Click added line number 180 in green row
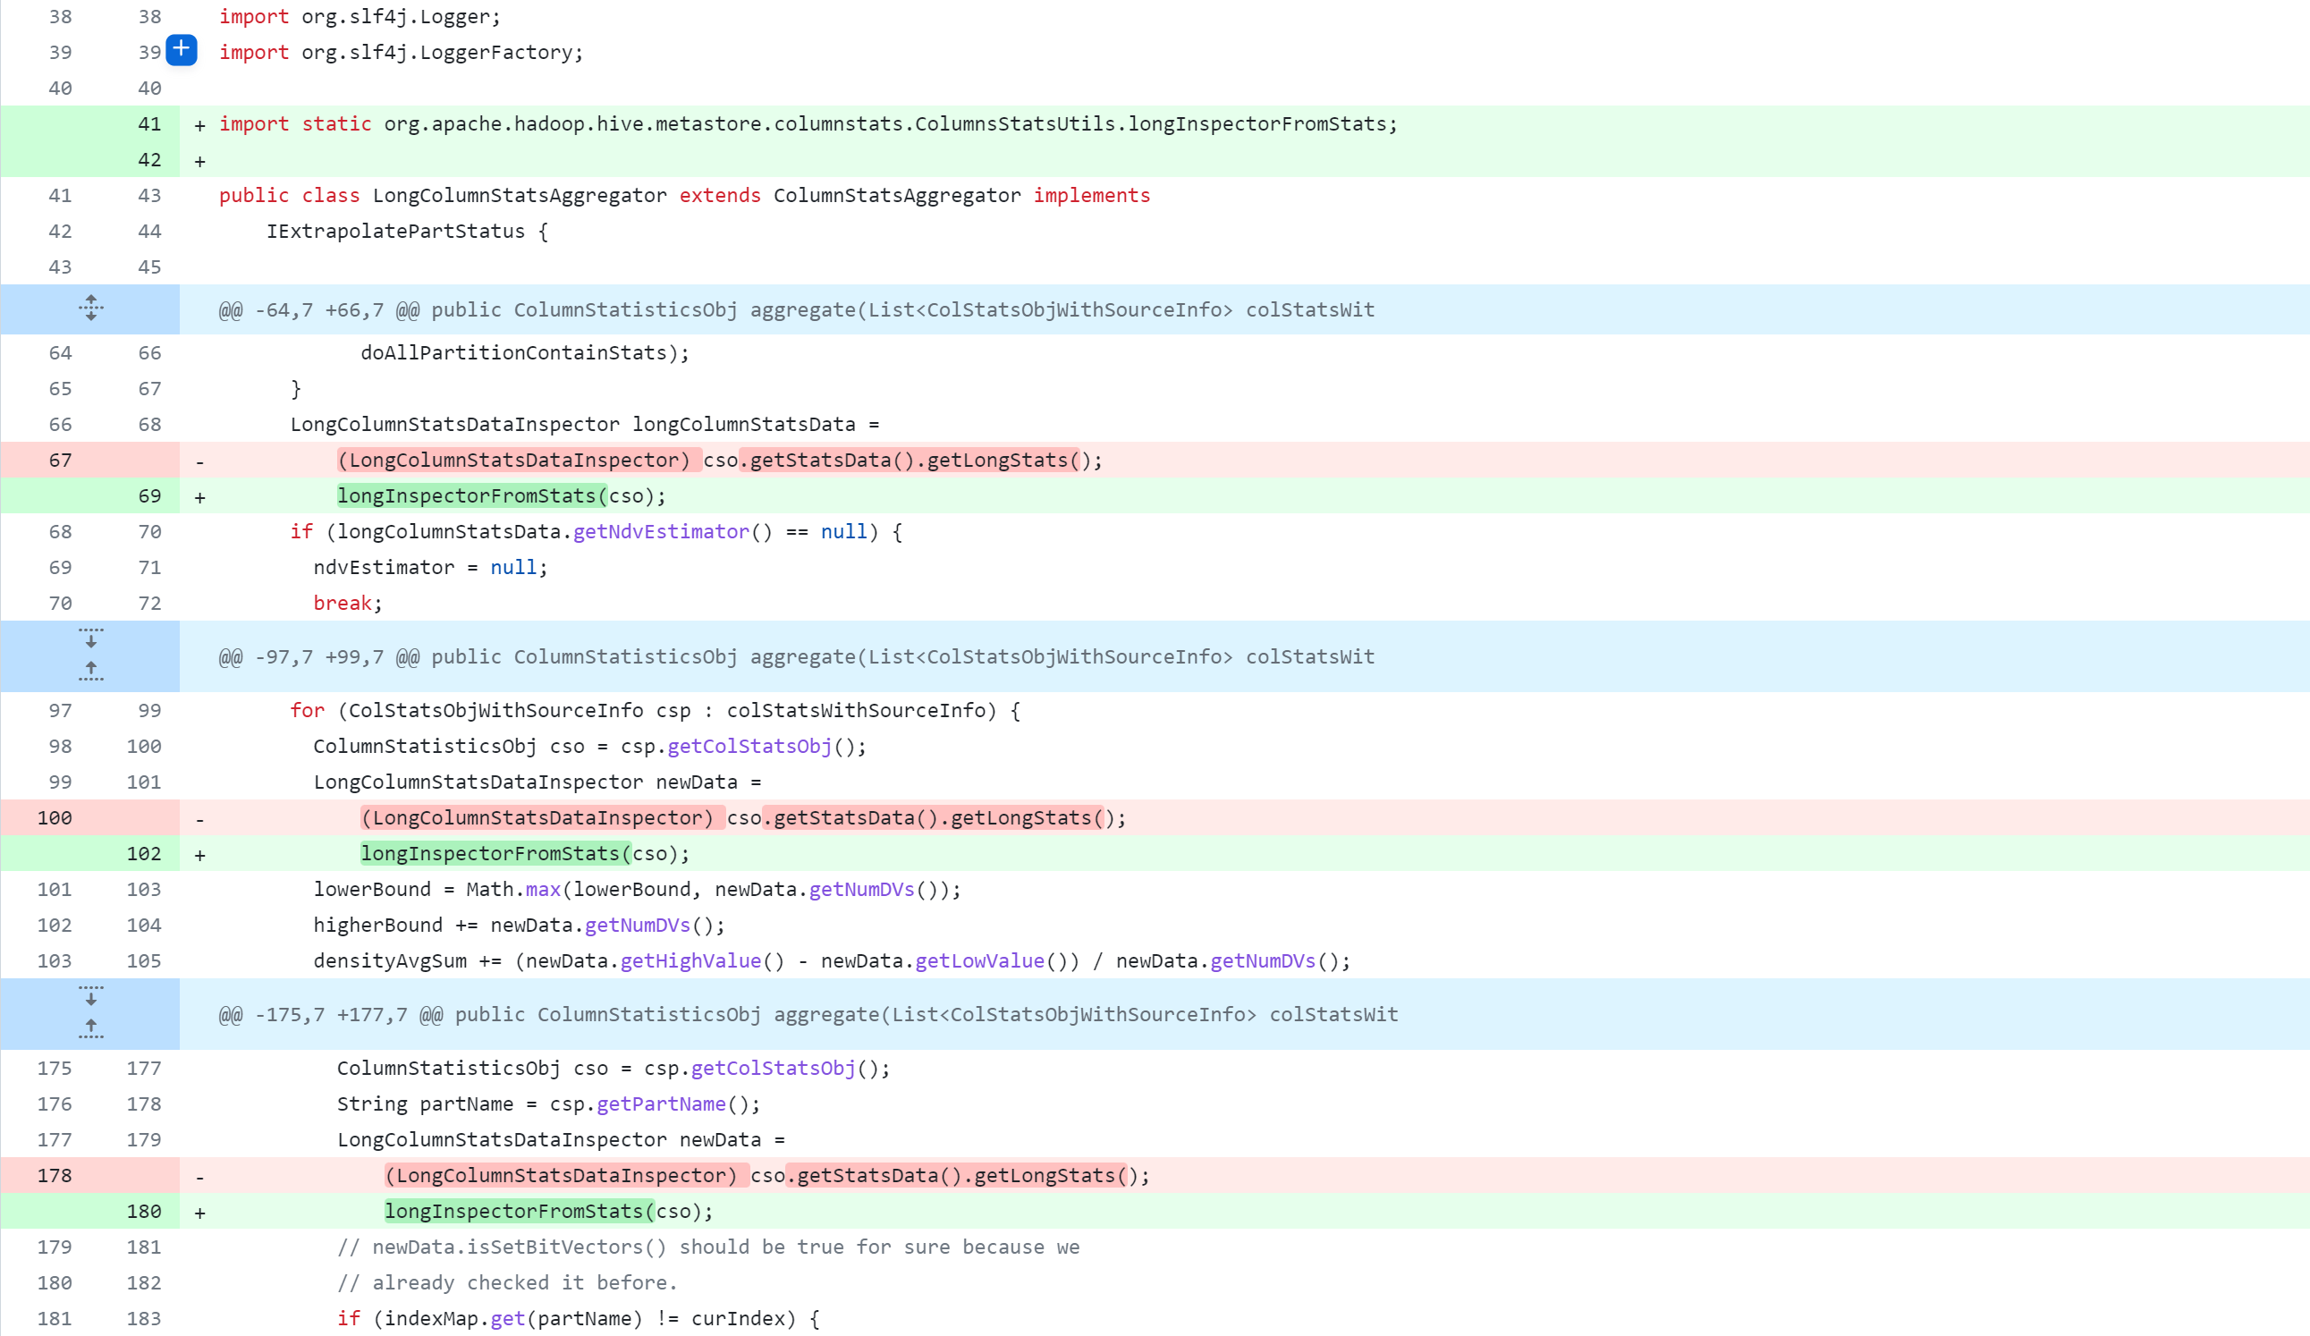This screenshot has width=2310, height=1336. click(x=144, y=1211)
